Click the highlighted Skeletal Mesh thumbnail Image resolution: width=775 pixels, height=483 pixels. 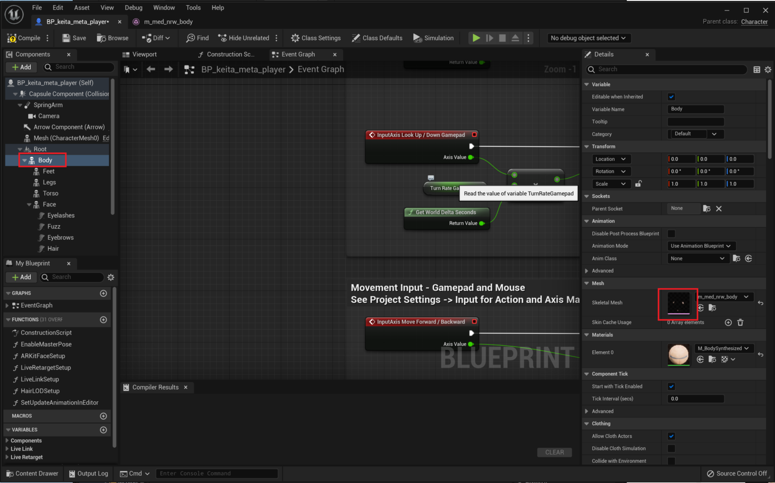[x=678, y=304]
